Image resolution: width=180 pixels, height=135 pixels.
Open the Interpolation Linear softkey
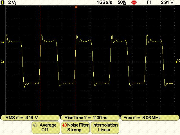tap(105, 127)
